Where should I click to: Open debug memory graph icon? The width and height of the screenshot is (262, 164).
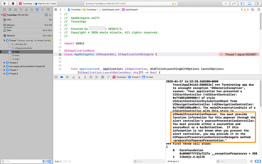[97, 77]
